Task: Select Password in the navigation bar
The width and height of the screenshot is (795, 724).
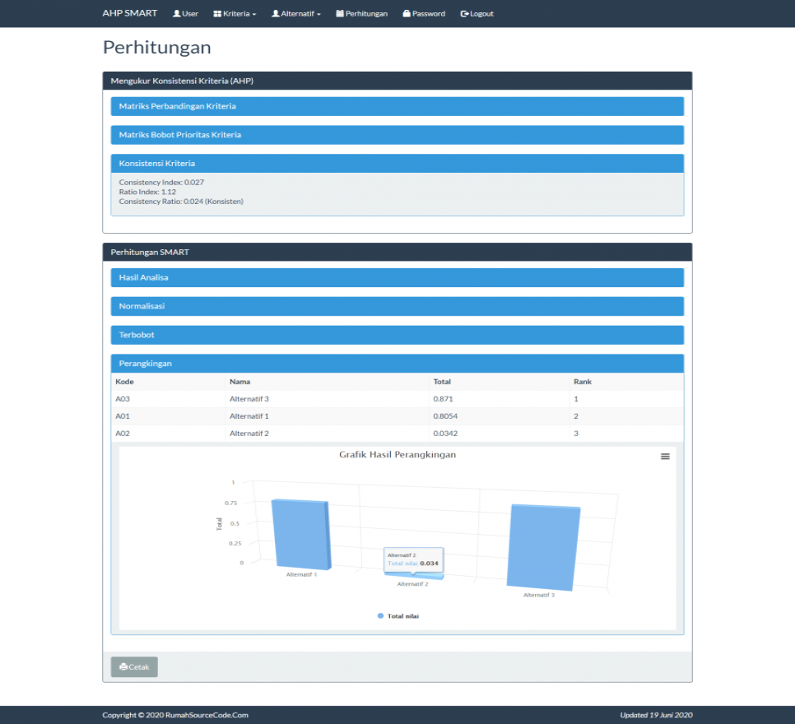Action: (x=423, y=13)
